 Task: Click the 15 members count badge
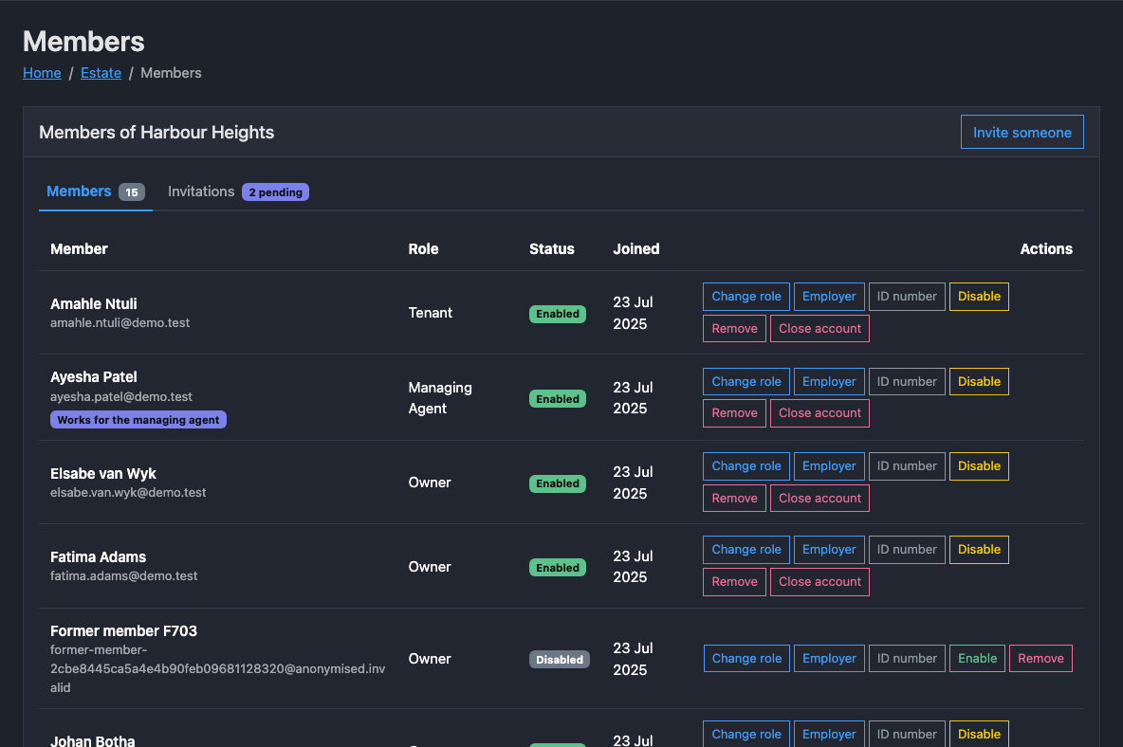coord(132,192)
